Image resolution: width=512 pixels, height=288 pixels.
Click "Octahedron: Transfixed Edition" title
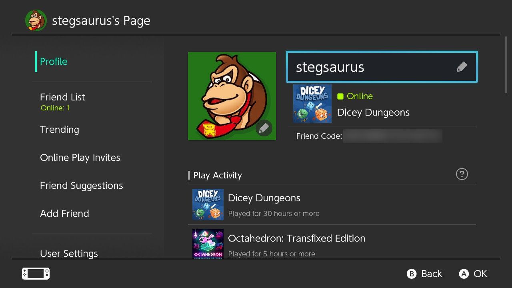point(296,238)
